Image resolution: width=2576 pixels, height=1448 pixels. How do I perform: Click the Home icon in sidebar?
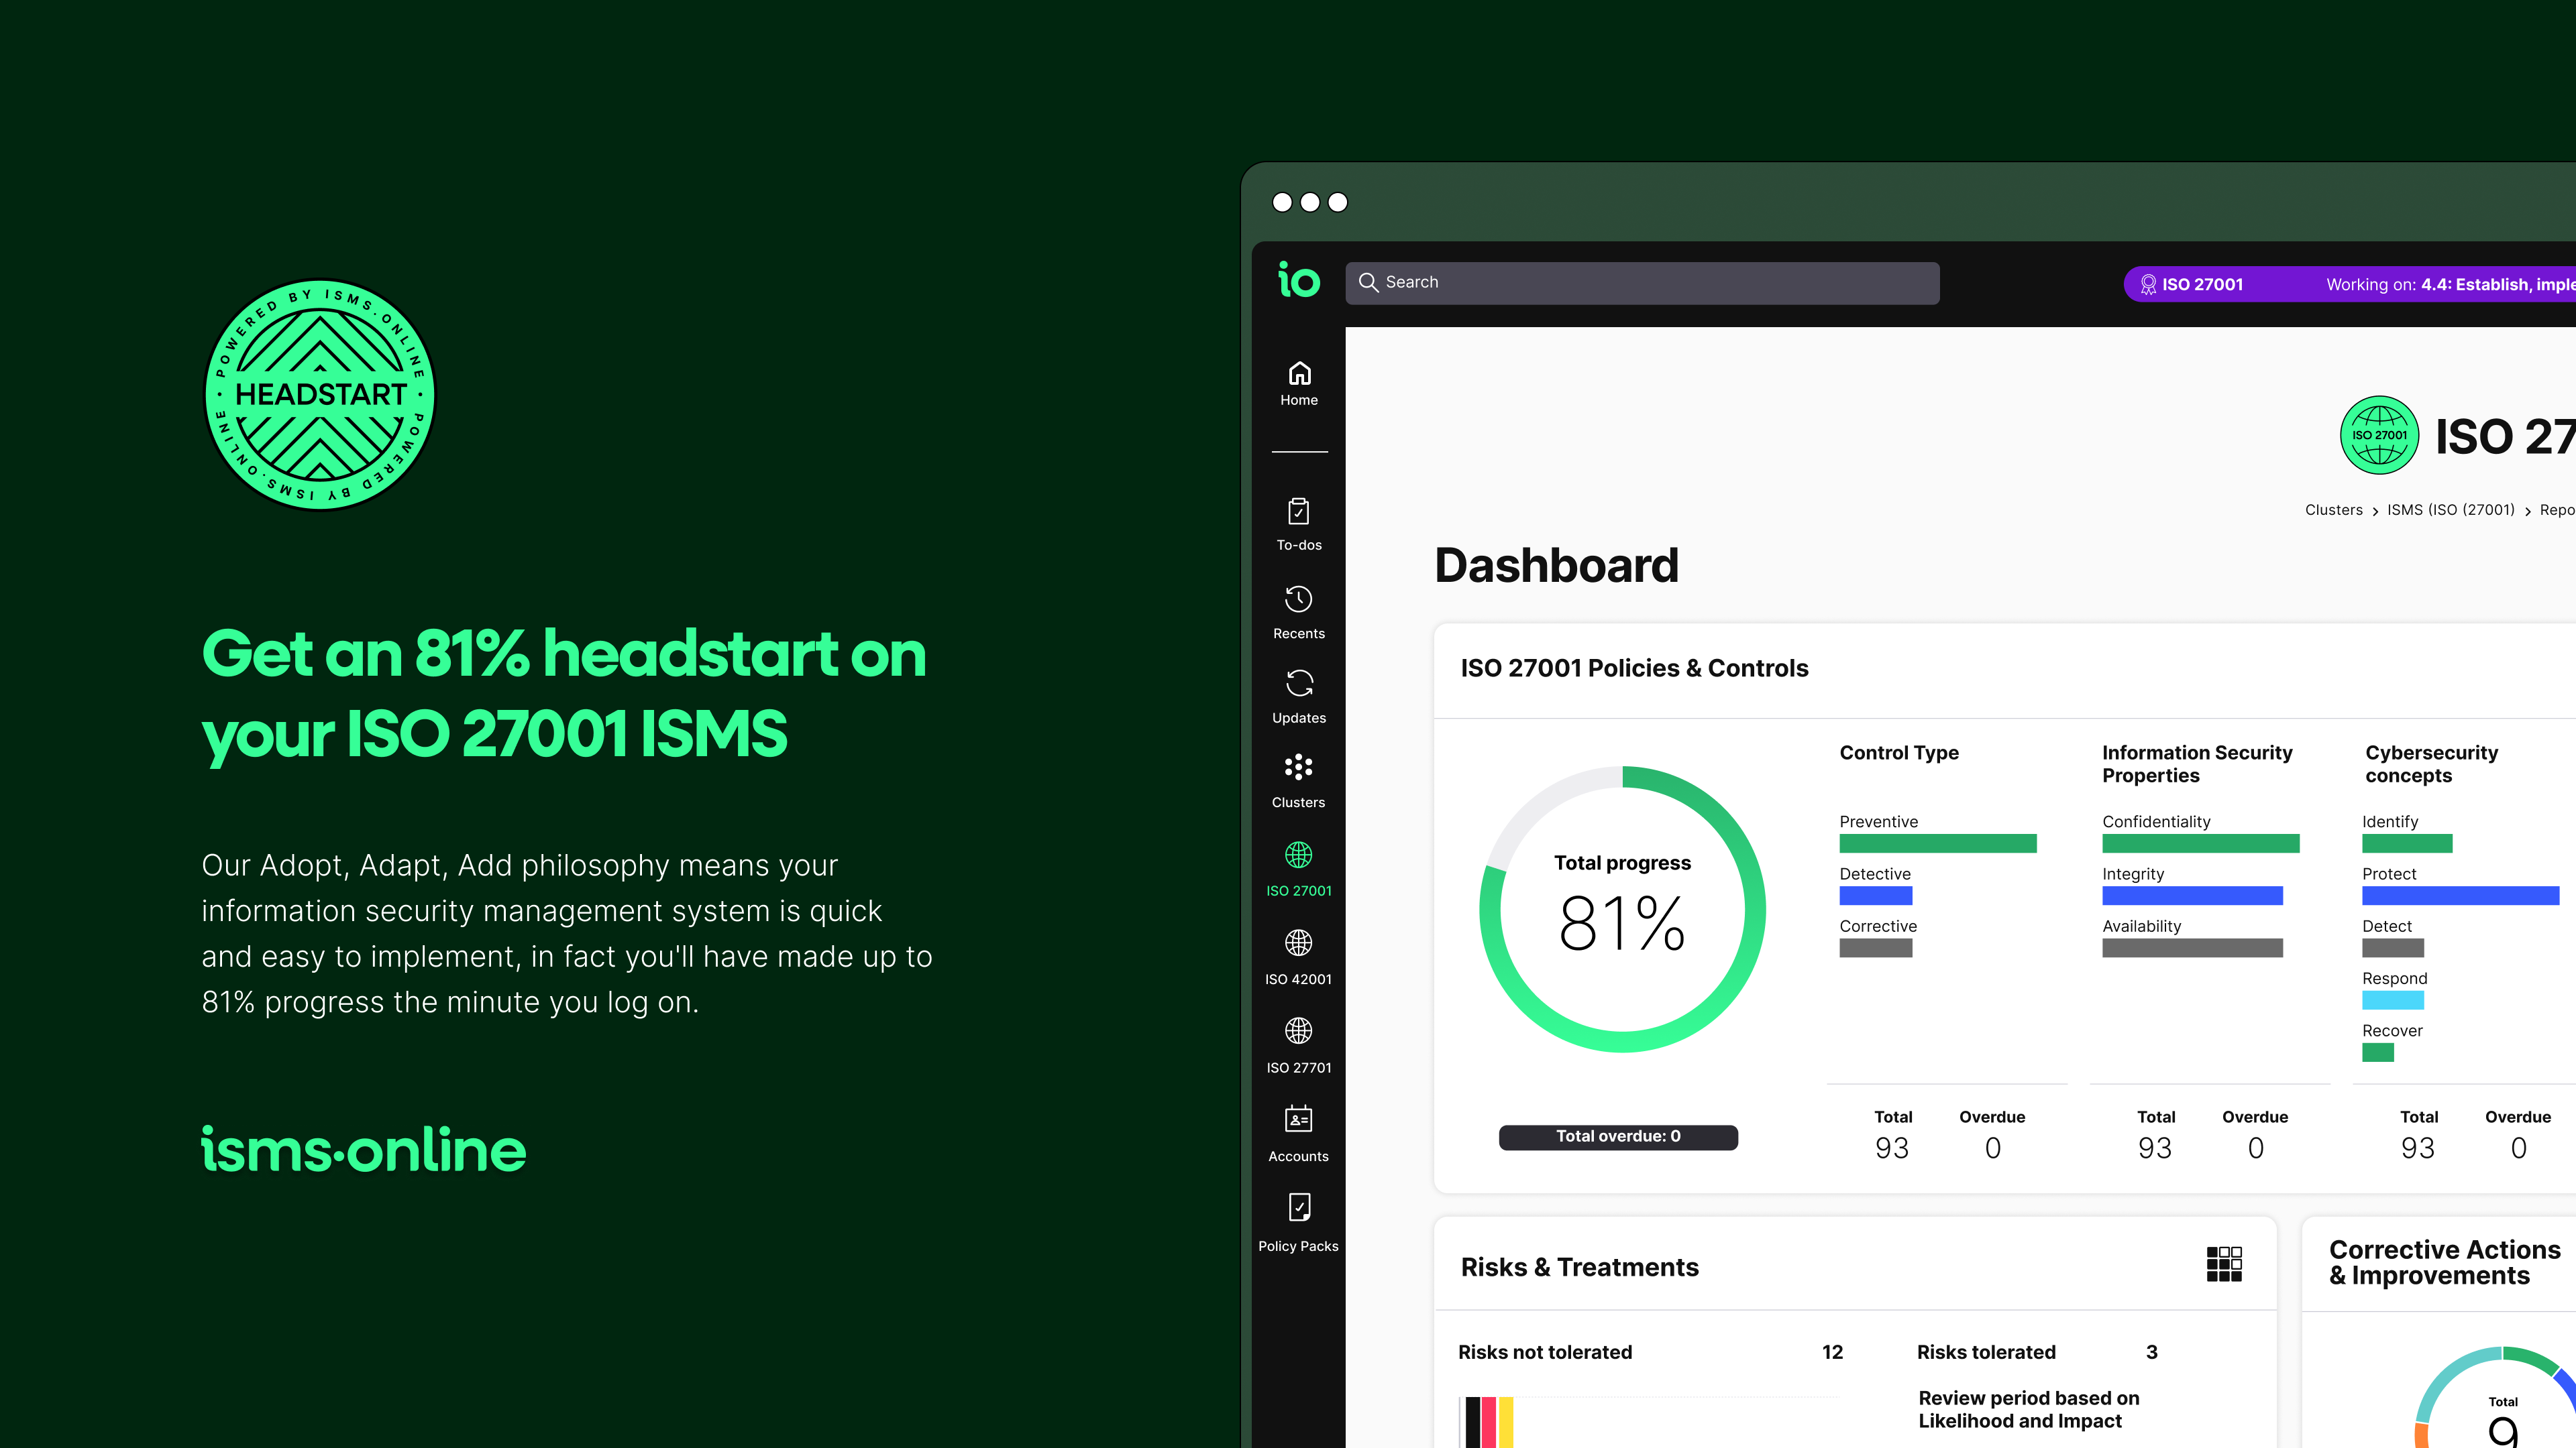1299,375
